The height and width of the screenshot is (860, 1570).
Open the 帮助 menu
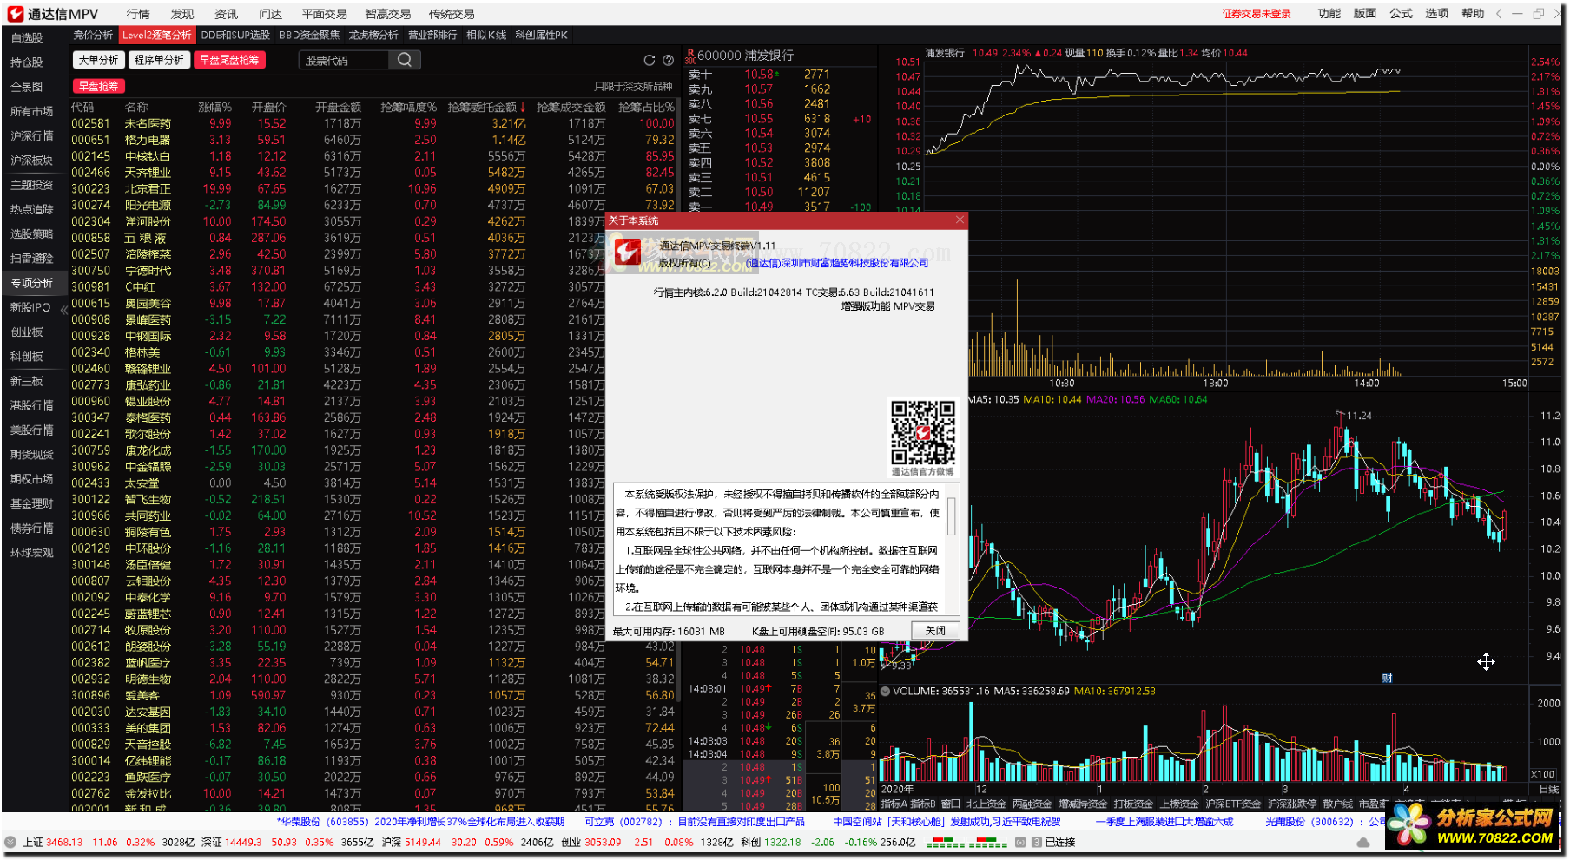tap(1473, 14)
